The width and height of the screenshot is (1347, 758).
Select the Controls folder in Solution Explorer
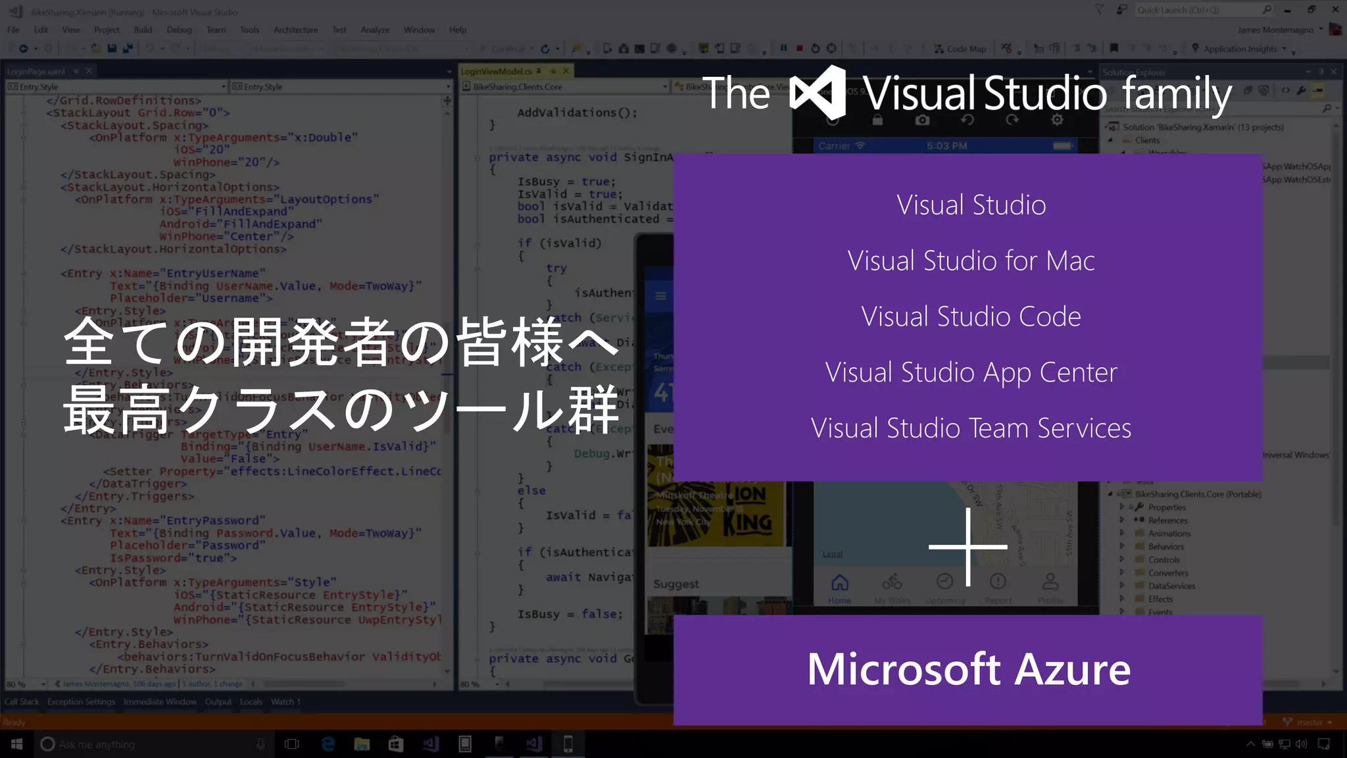[1163, 560]
